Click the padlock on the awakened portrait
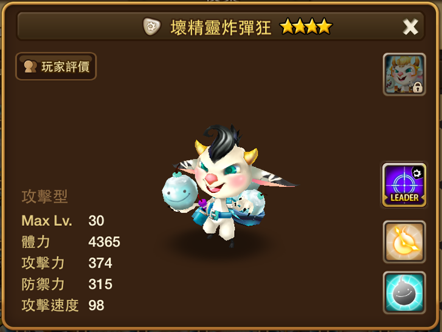The height and width of the screenshot is (332, 442). [x=418, y=88]
